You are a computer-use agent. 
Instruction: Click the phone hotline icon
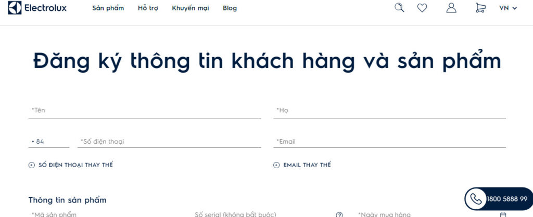(476, 199)
